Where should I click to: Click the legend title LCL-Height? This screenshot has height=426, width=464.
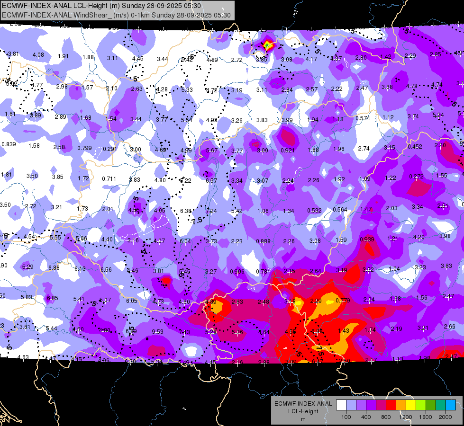click(303, 411)
